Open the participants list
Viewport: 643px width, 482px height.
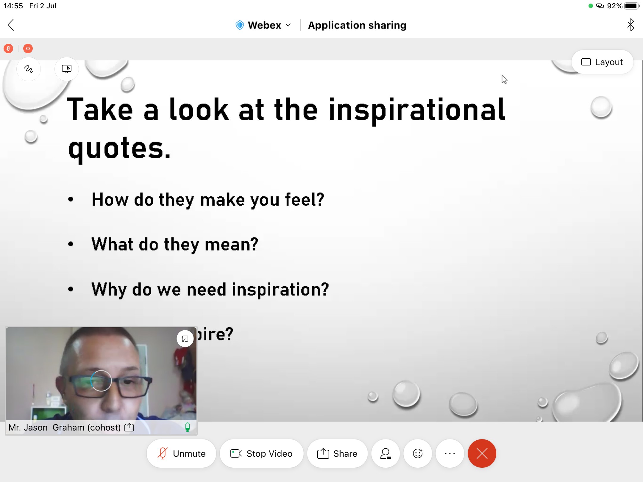point(386,453)
